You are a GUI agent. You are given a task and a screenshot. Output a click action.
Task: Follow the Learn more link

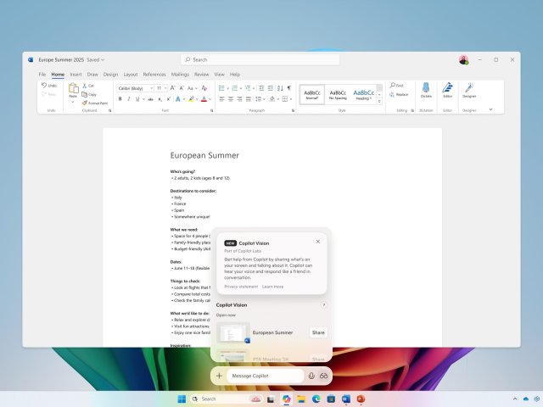(x=273, y=287)
